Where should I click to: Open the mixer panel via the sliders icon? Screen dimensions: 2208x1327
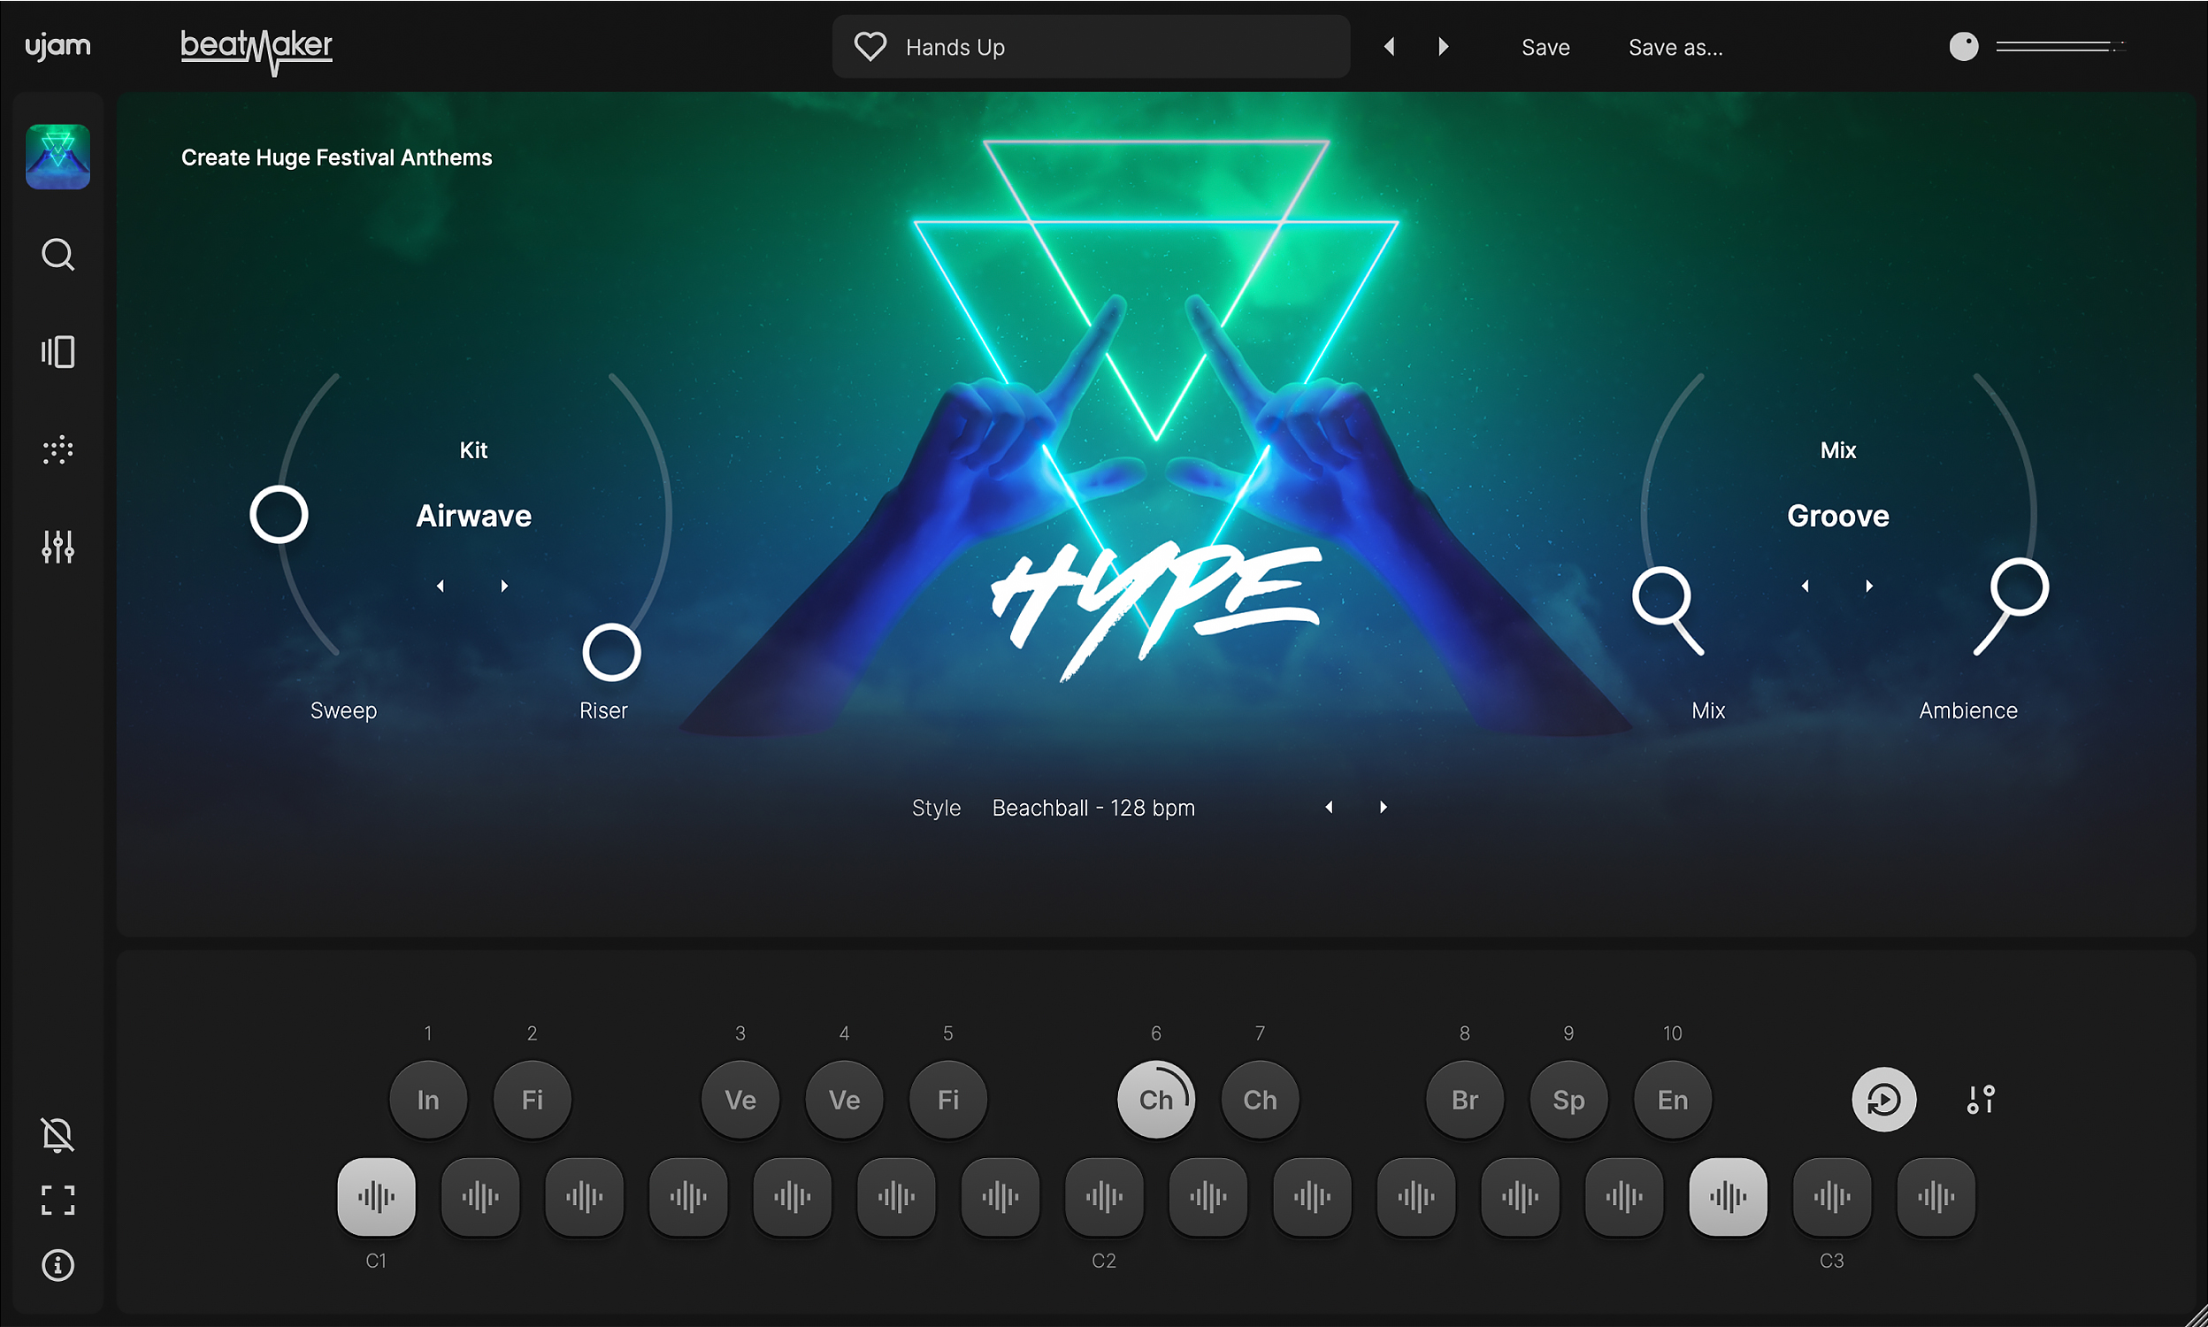coord(57,546)
